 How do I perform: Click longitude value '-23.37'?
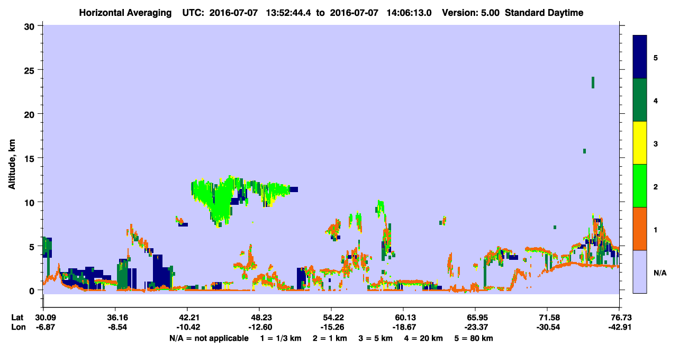coord(475,328)
